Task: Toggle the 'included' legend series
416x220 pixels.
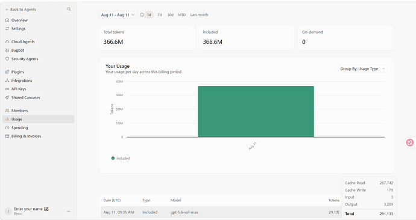Action: click(121, 159)
